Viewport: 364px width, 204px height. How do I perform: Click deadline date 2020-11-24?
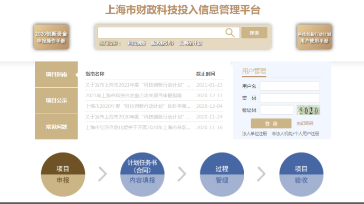(x=209, y=117)
